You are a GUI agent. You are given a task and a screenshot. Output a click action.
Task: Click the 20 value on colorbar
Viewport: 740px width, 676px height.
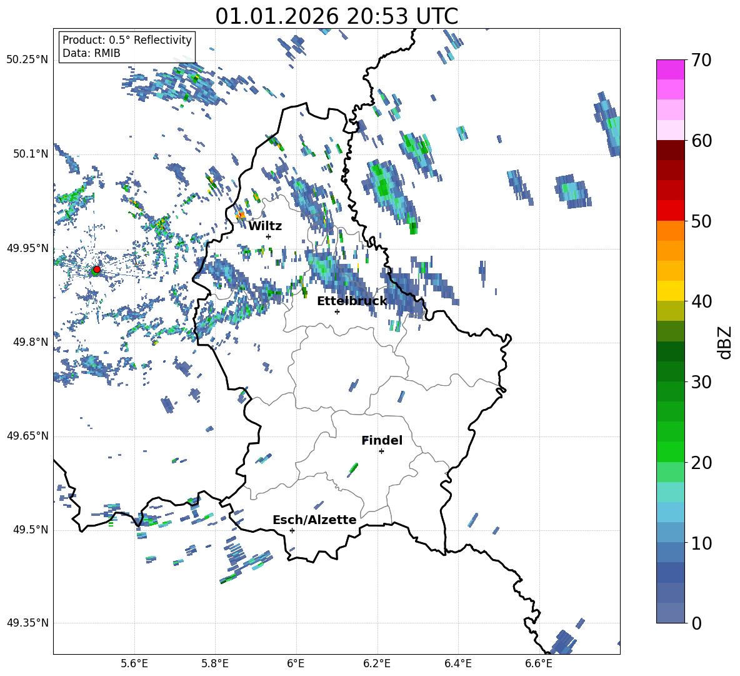[701, 463]
